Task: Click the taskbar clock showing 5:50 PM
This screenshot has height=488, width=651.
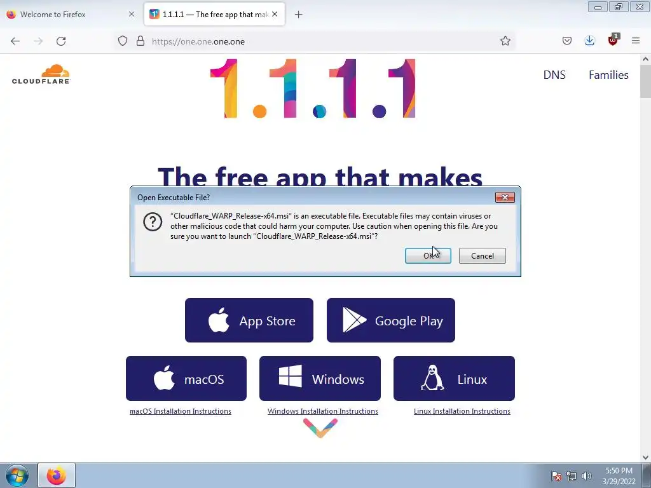Action: click(x=619, y=476)
